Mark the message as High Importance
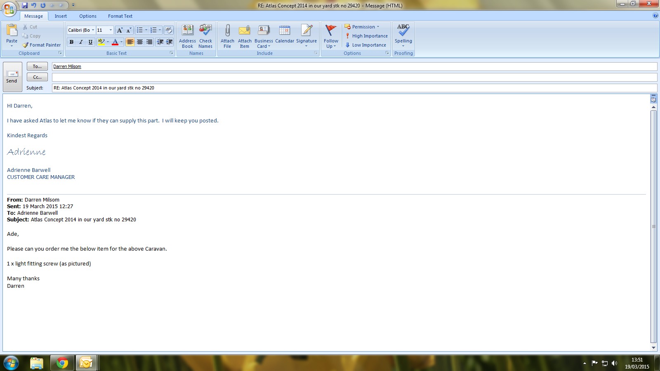This screenshot has height=371, width=660. click(366, 36)
